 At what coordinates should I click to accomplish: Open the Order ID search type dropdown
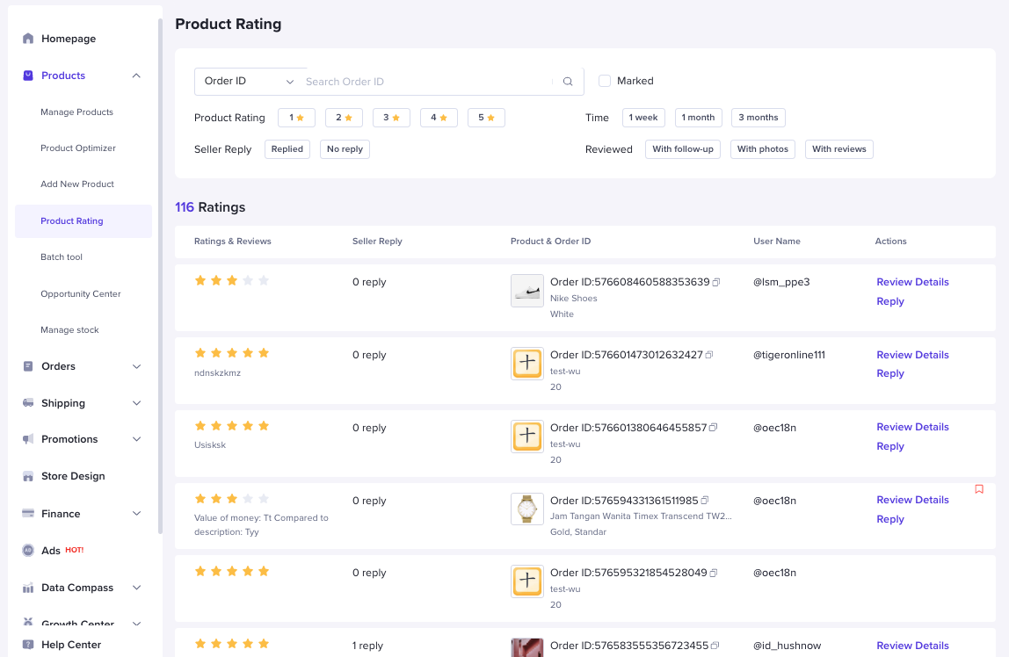pos(250,82)
